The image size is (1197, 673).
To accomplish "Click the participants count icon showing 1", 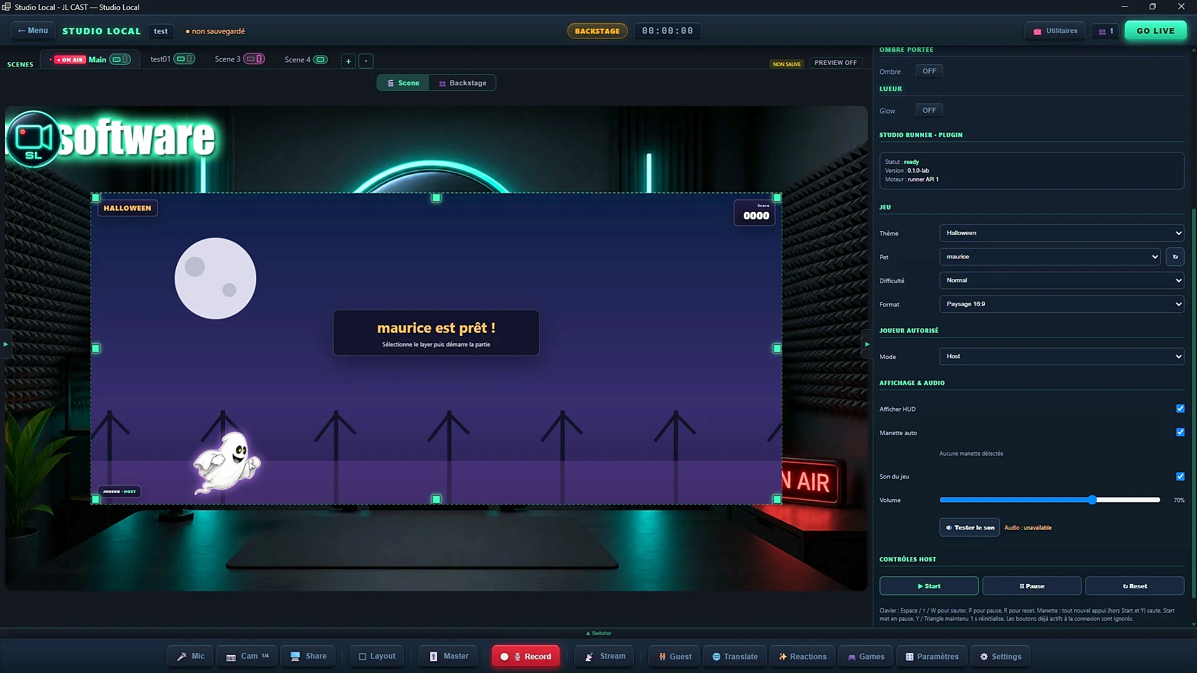I will click(x=1105, y=31).
